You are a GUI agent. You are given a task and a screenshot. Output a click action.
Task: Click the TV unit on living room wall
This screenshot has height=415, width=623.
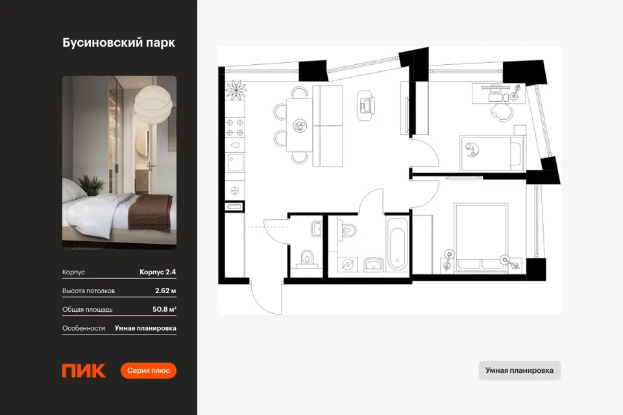click(x=406, y=108)
